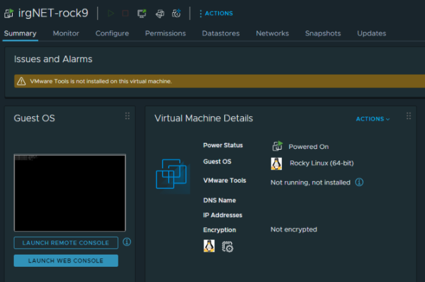Click the 'Virtual Machine Details' heading
The width and height of the screenshot is (425, 282).
(204, 119)
